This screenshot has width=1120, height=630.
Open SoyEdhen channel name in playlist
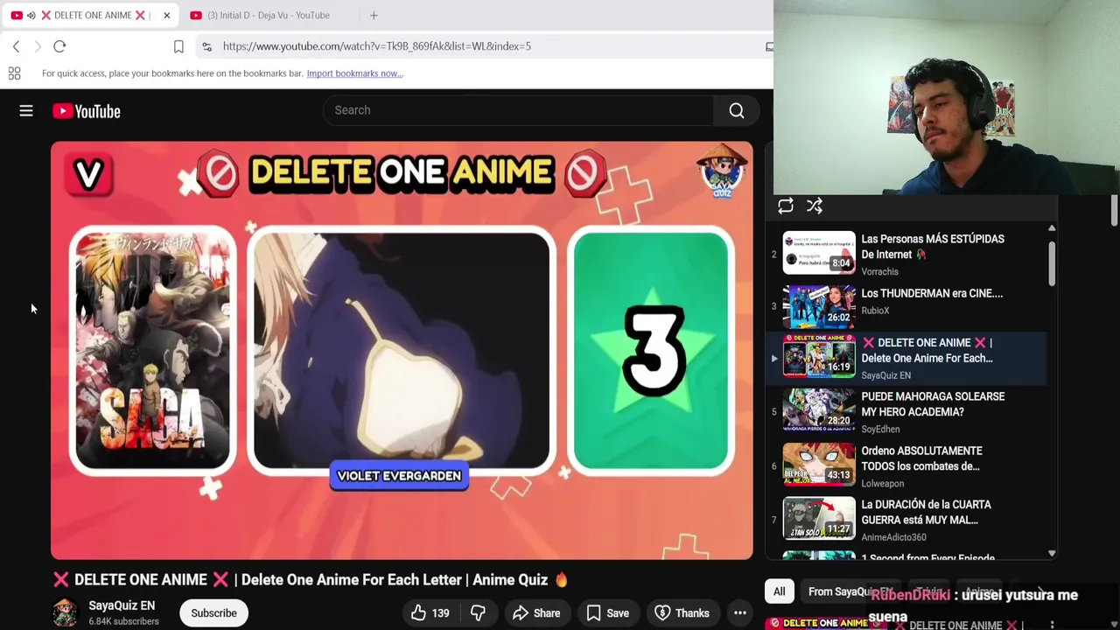[880, 430]
